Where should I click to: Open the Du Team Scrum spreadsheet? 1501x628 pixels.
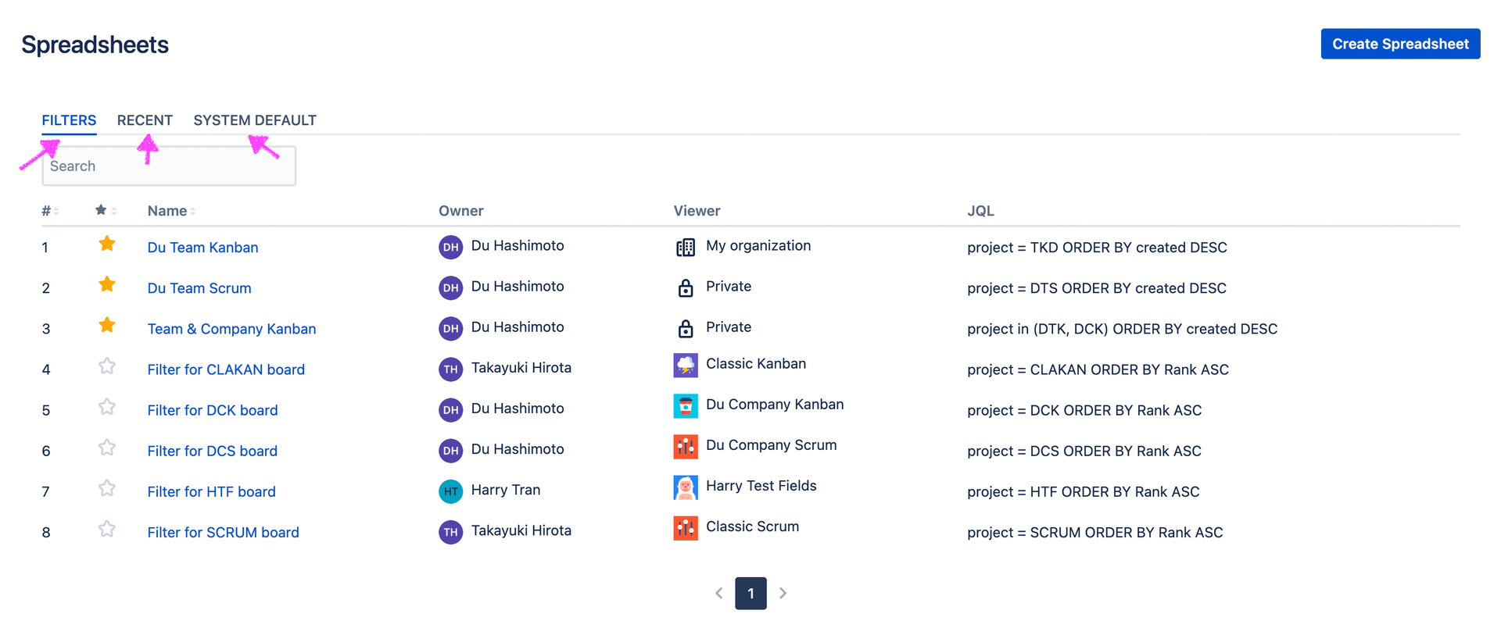[199, 288]
